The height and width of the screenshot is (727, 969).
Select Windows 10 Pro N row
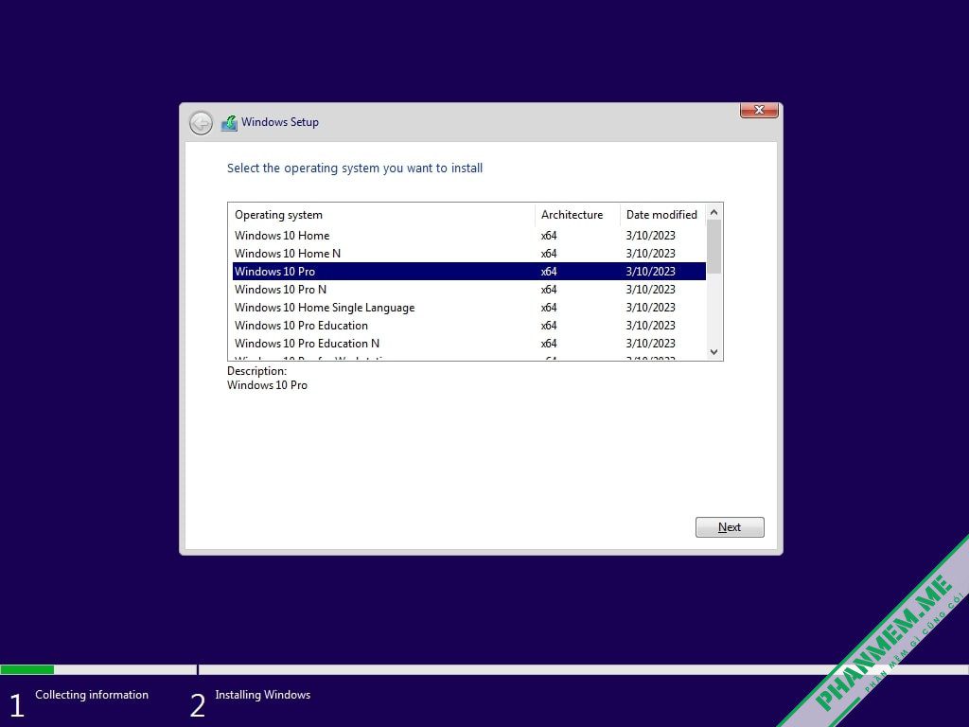pos(469,290)
